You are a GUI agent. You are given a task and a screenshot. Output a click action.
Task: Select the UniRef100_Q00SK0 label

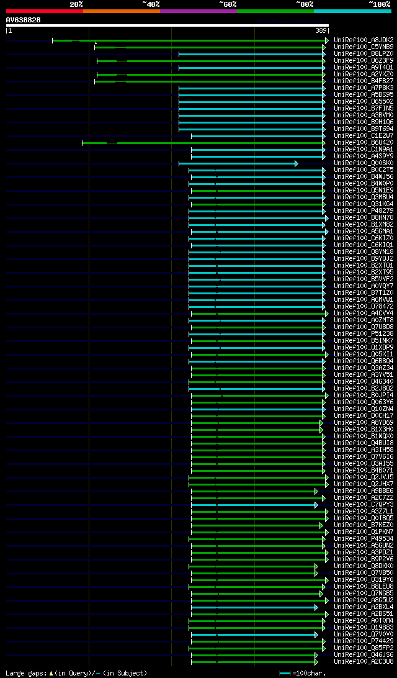(364, 163)
